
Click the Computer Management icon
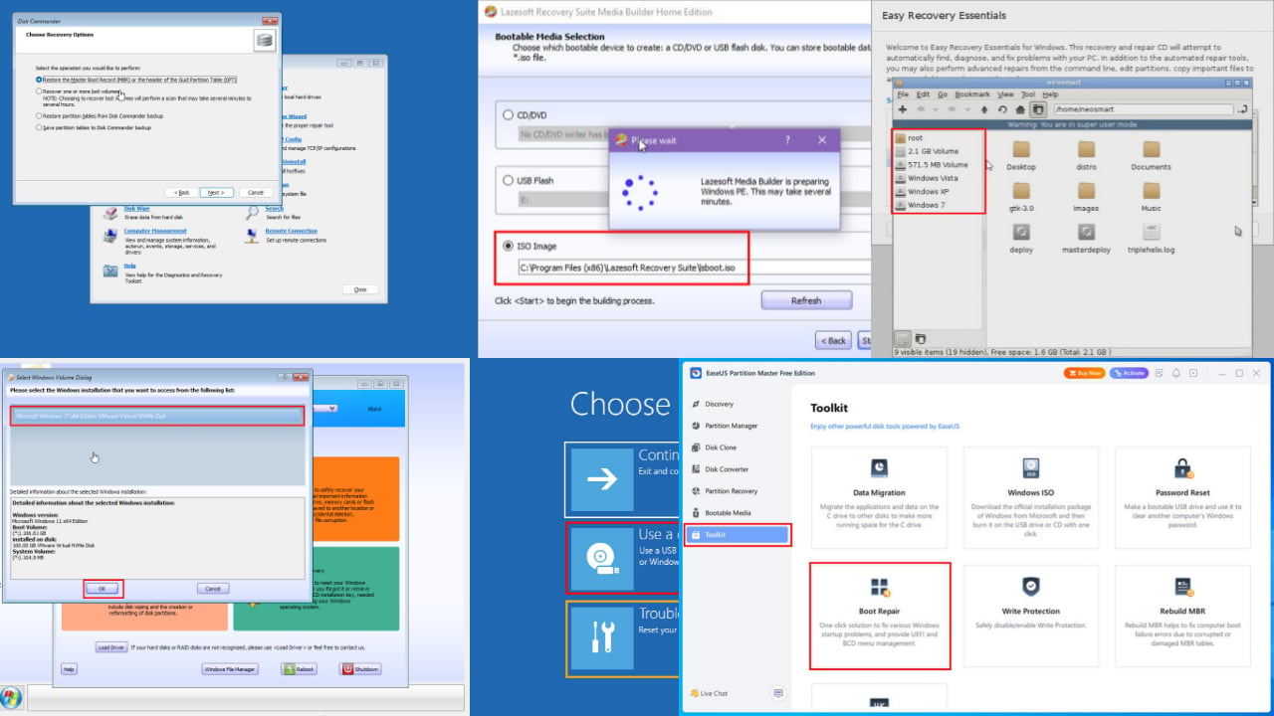click(110, 236)
